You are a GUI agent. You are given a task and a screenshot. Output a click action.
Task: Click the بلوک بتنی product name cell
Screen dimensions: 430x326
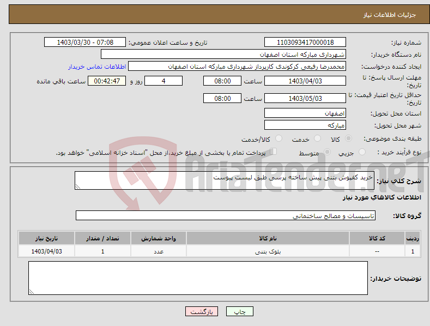pos(268,251)
